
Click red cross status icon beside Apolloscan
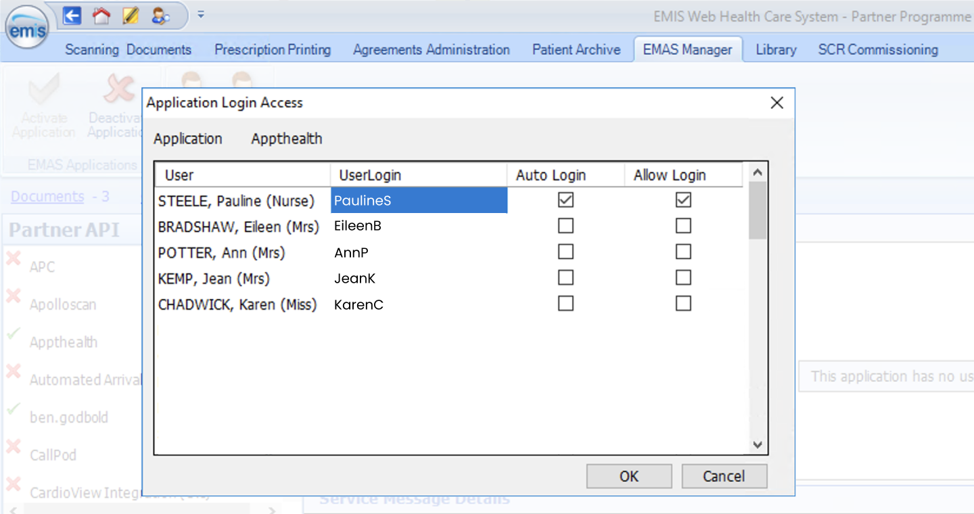click(13, 296)
